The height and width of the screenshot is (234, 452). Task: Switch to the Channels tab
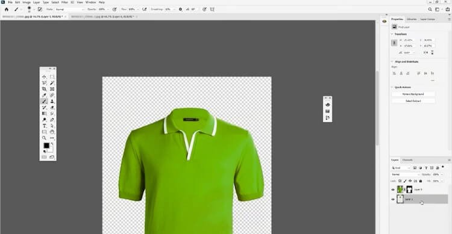(407, 160)
